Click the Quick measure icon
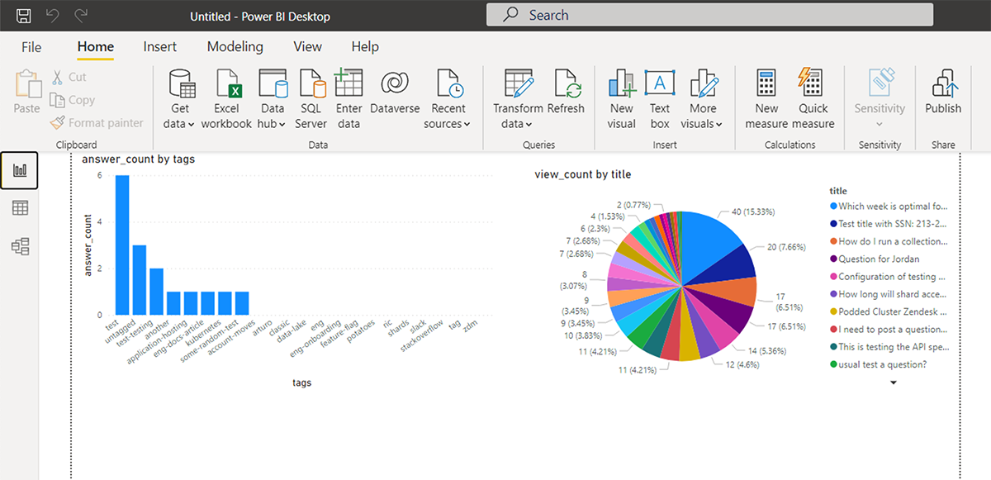Image resolution: width=991 pixels, height=480 pixels. click(813, 85)
